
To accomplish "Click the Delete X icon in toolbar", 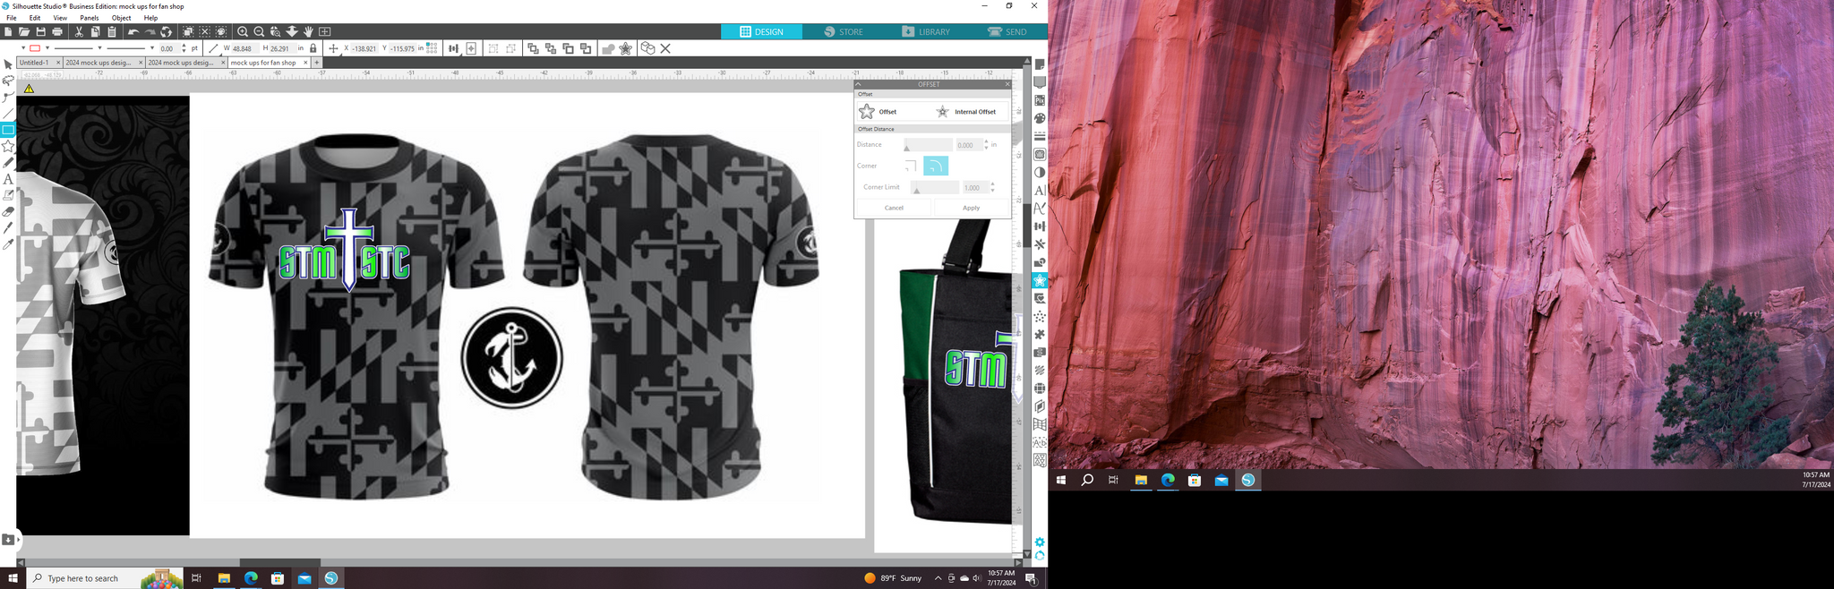I will [x=665, y=48].
